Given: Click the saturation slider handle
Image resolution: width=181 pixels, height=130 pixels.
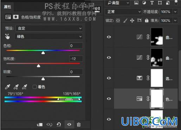Looking at the screenshot, I should click(38, 66).
